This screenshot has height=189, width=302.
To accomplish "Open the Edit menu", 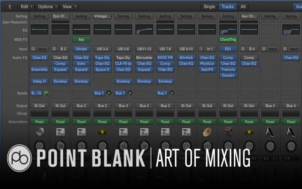I will click(x=27, y=7).
